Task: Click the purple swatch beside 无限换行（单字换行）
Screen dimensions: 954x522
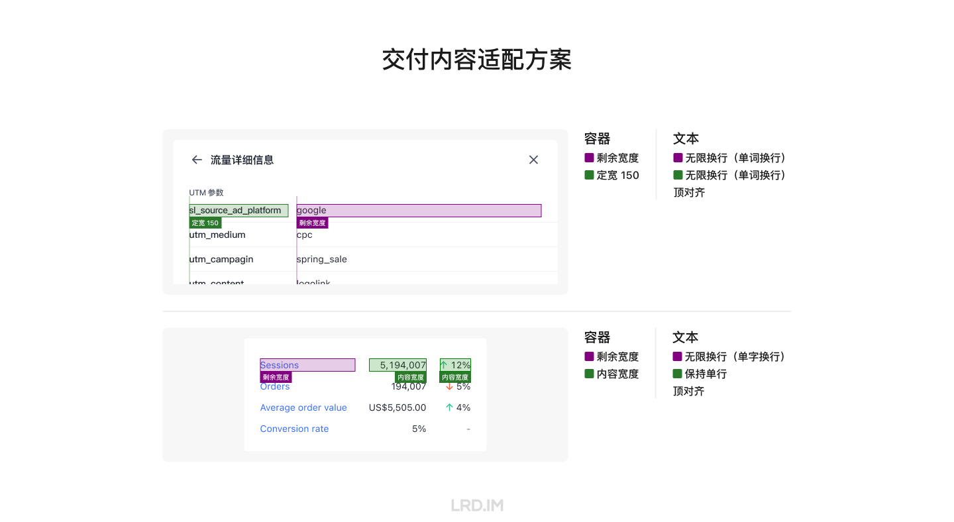Action: pos(677,356)
